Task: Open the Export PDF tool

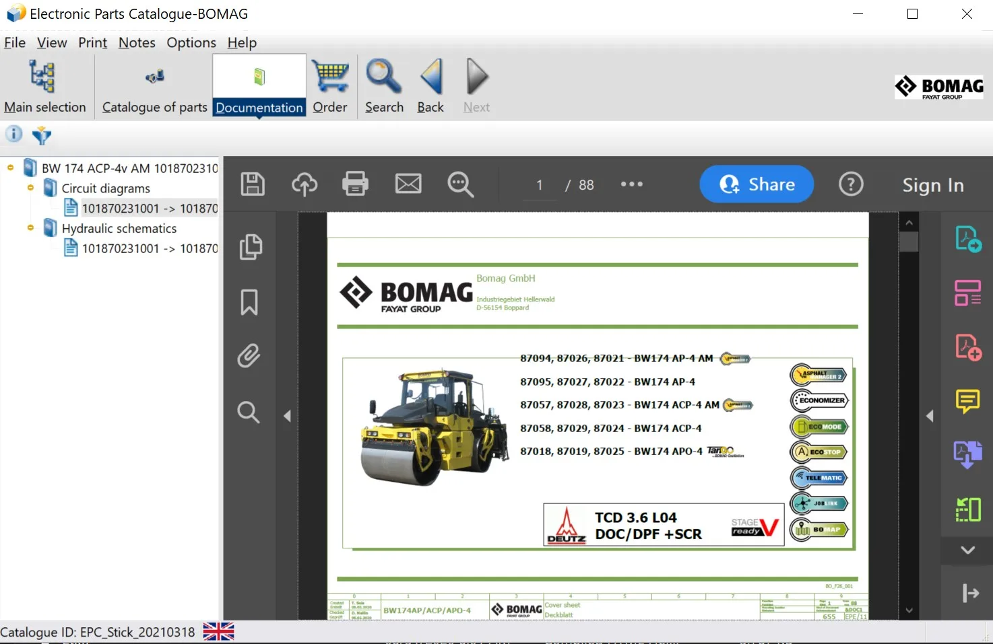Action: point(967,238)
